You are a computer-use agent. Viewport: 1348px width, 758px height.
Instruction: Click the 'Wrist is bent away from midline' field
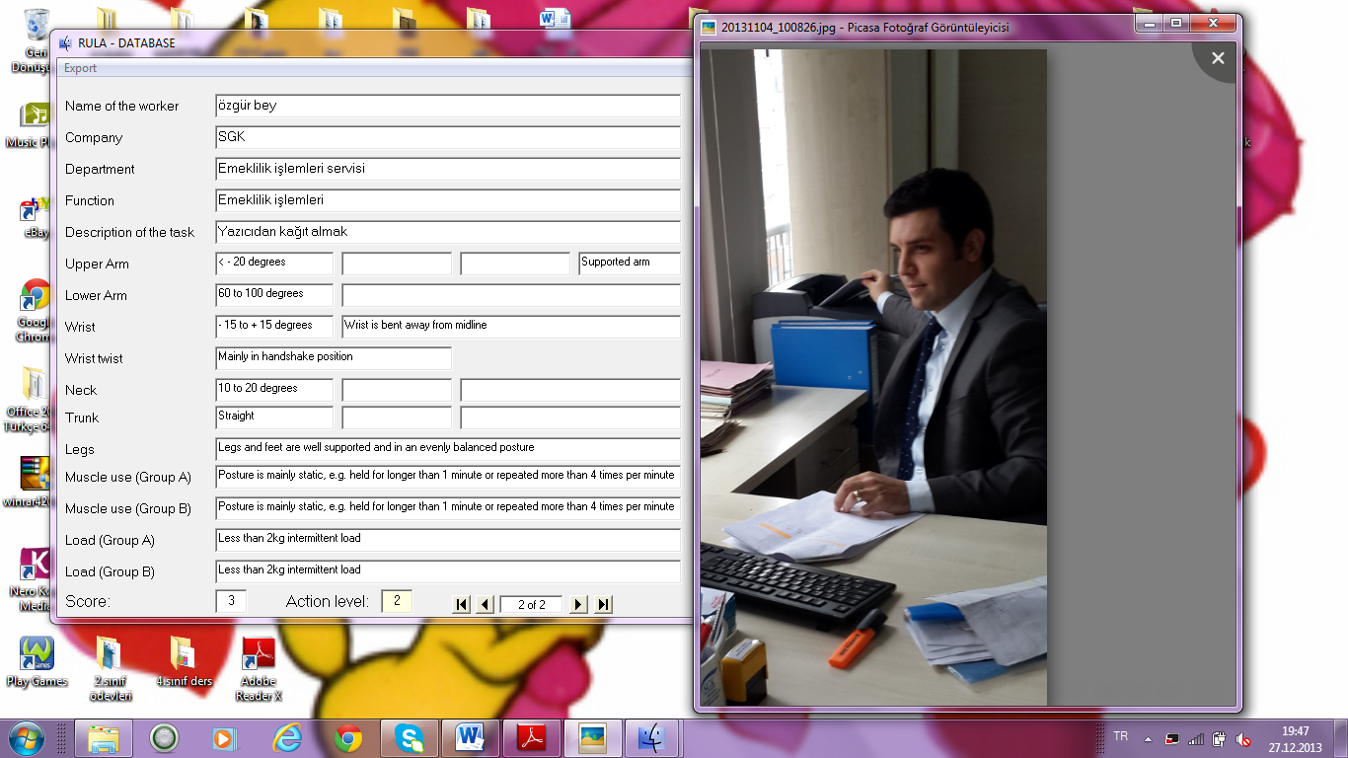511,327
